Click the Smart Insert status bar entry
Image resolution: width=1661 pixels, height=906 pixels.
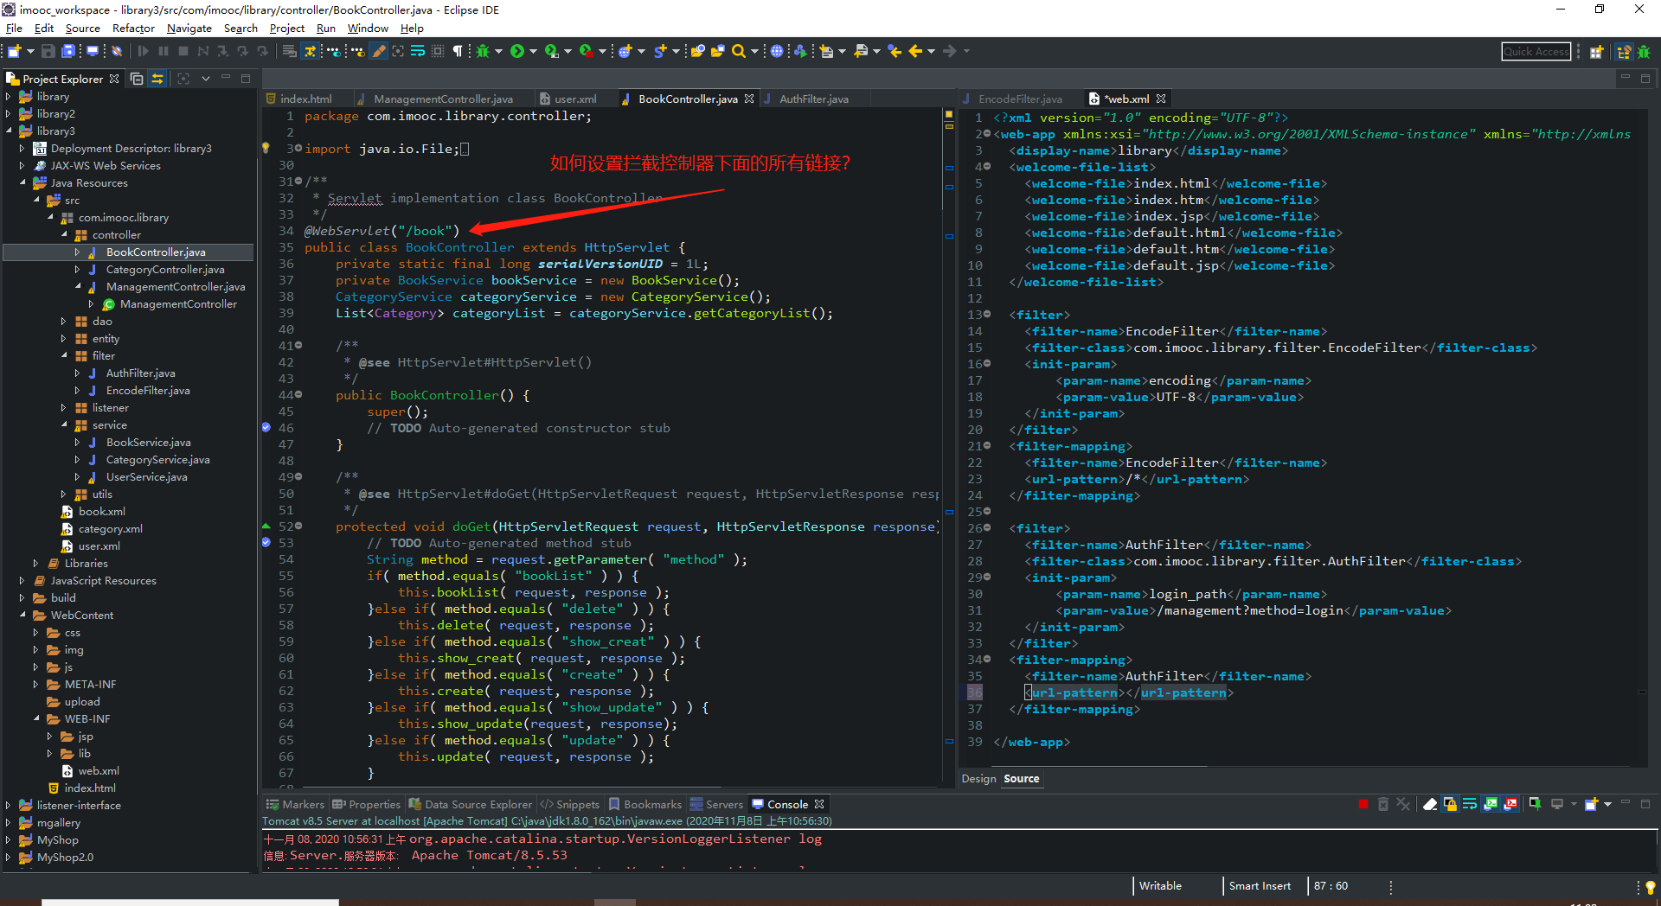point(1260,886)
